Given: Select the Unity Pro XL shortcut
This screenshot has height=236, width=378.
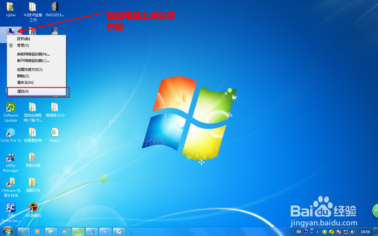Looking at the screenshot, I should 11,135.
